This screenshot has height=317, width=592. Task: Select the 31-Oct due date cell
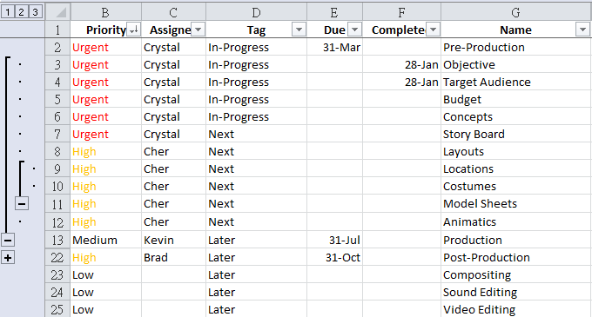click(x=335, y=258)
